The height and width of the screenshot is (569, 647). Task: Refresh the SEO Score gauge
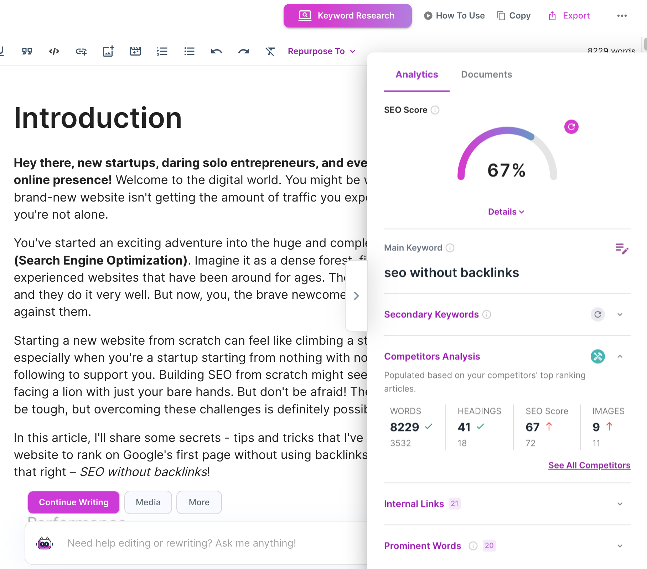pyautogui.click(x=571, y=126)
